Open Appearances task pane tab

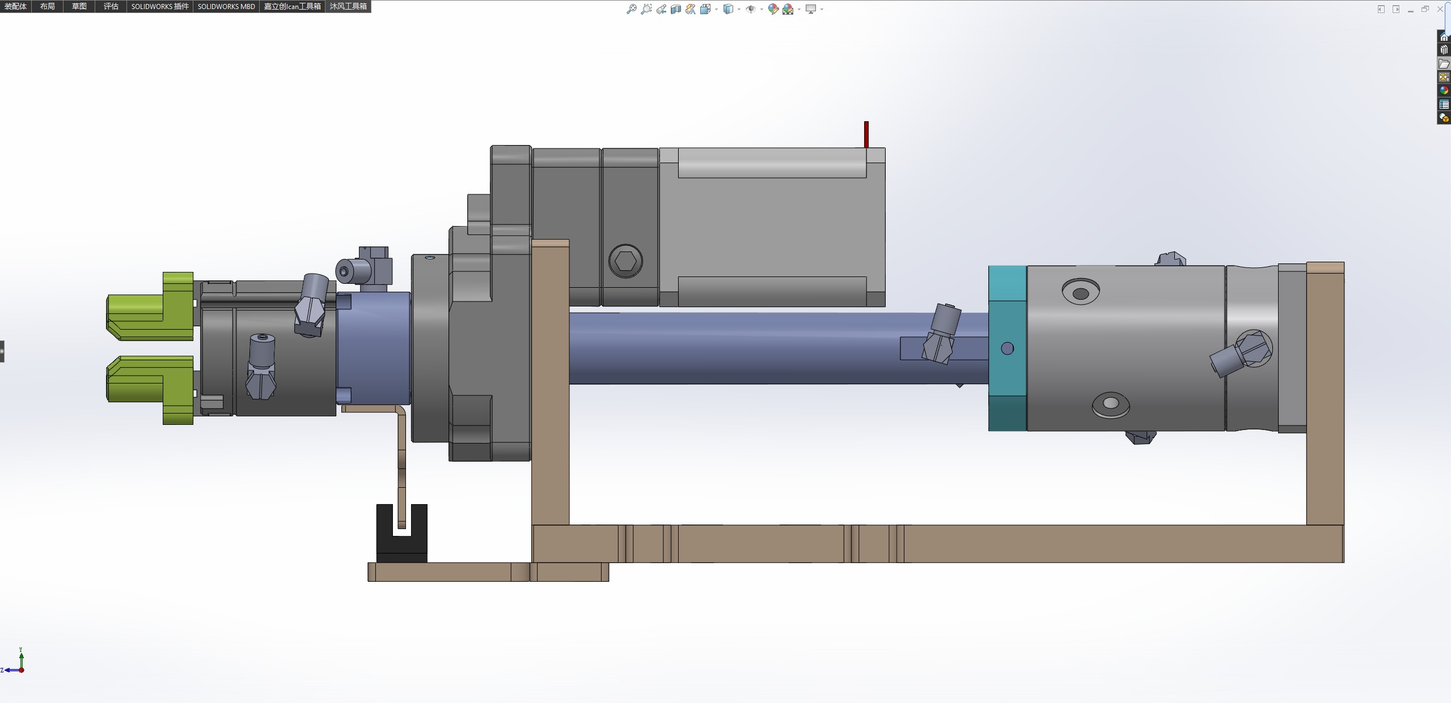pos(1444,91)
